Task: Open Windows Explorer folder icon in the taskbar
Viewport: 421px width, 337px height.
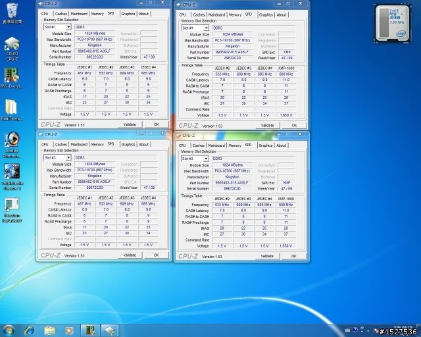Action: (49, 330)
